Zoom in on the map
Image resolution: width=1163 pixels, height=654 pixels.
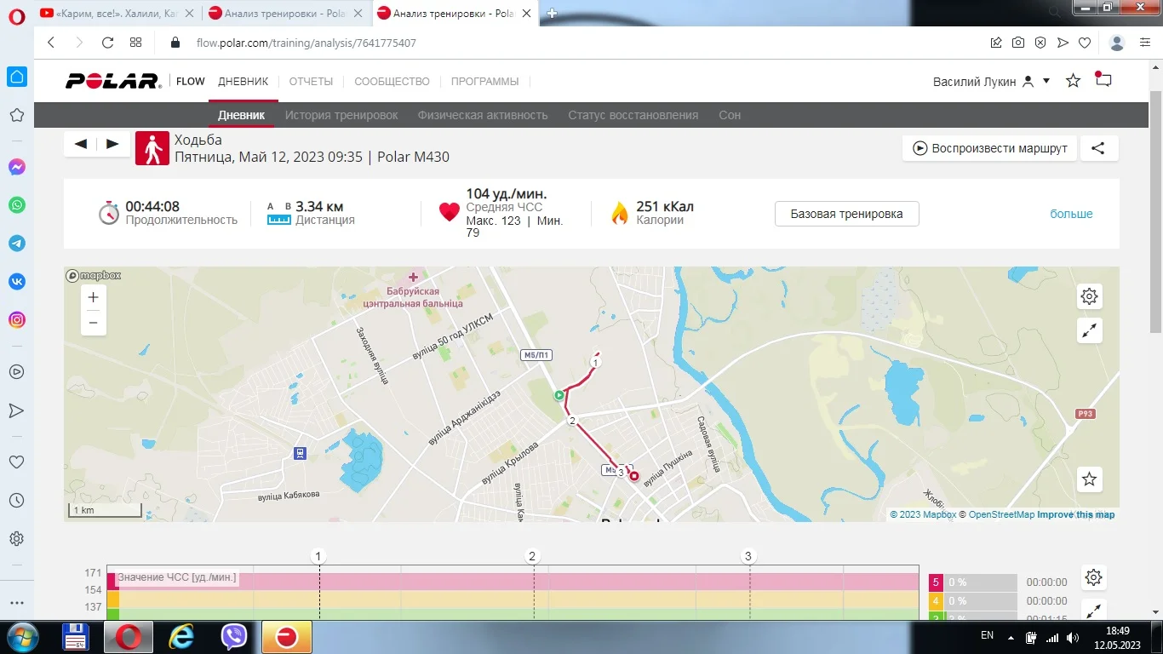[94, 297]
